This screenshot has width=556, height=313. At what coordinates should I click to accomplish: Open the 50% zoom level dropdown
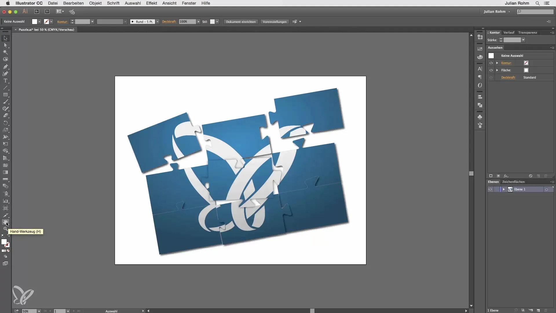coord(39,311)
